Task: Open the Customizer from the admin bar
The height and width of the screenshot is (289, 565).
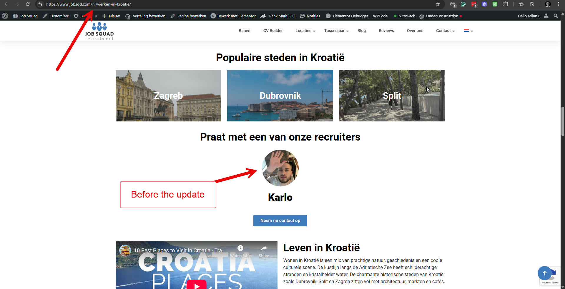Action: 56,16
